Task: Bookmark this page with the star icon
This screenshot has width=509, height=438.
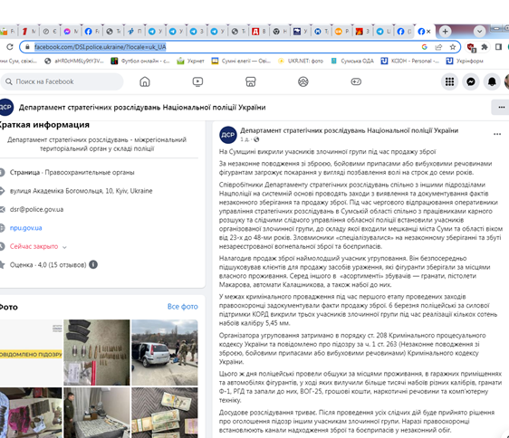Action: click(453, 47)
